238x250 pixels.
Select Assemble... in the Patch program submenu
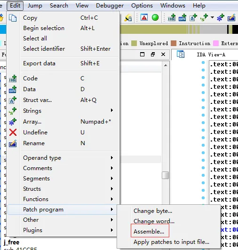coord(149,232)
